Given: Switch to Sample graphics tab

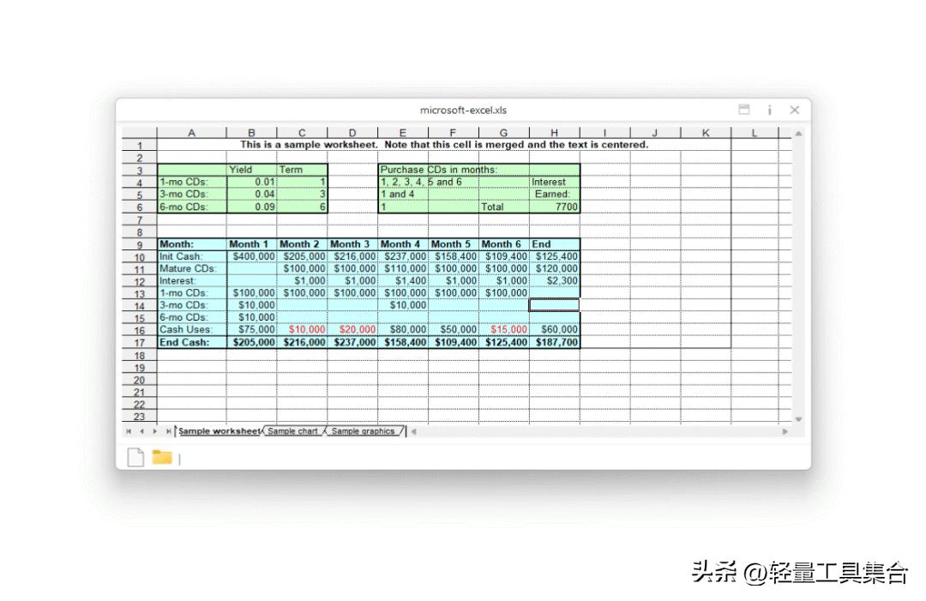Looking at the screenshot, I should pos(364,431).
